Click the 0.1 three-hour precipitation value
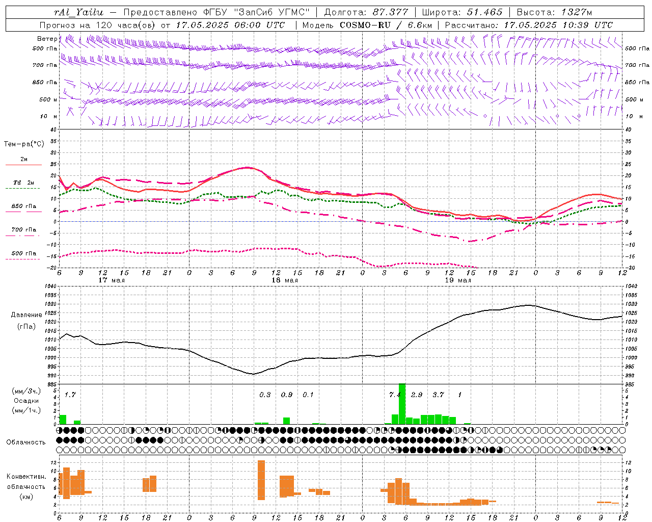The image size is (652, 522). click(x=308, y=395)
